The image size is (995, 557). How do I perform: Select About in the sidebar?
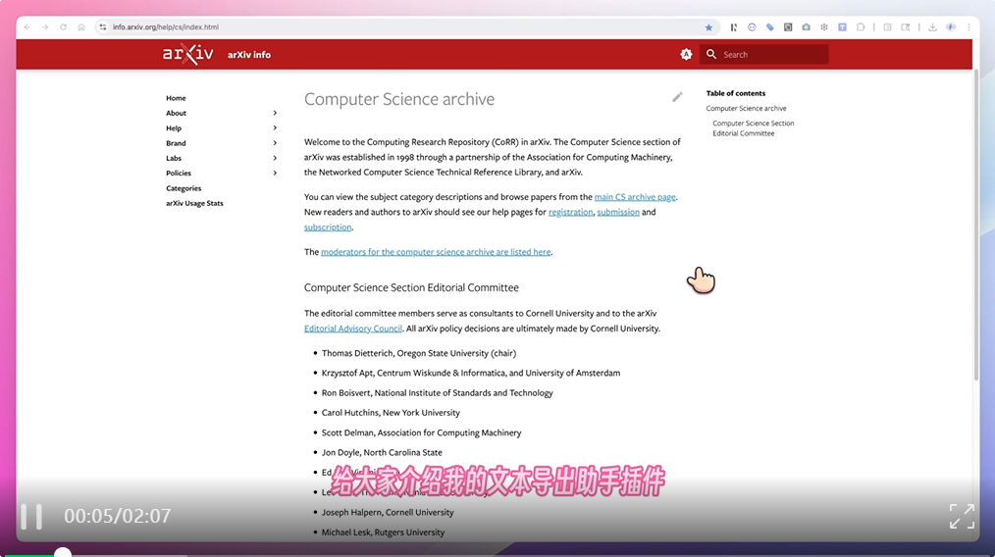click(x=176, y=113)
